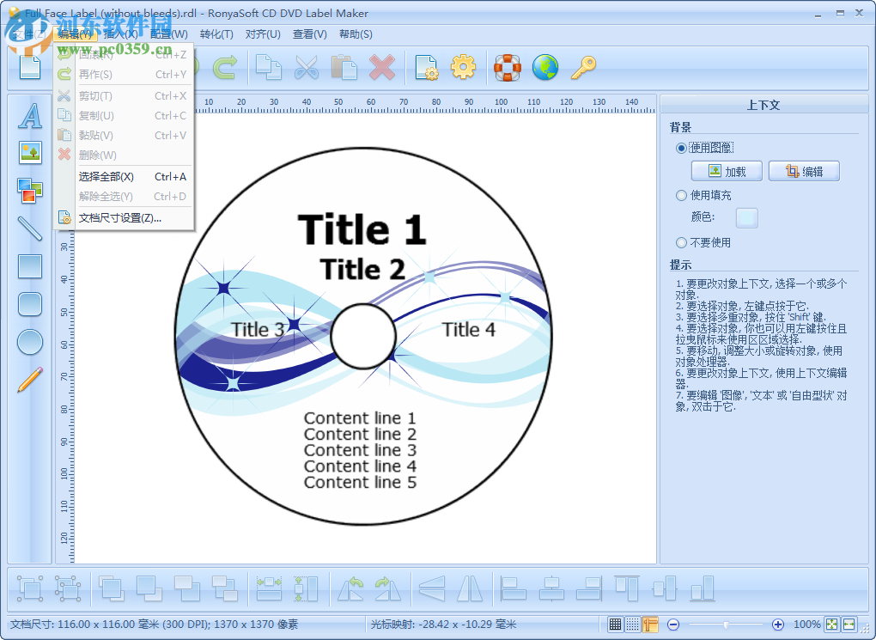Screen dimensions: 876x640
Task: Select the Text tool in the left toolbar
Action: coord(29,118)
